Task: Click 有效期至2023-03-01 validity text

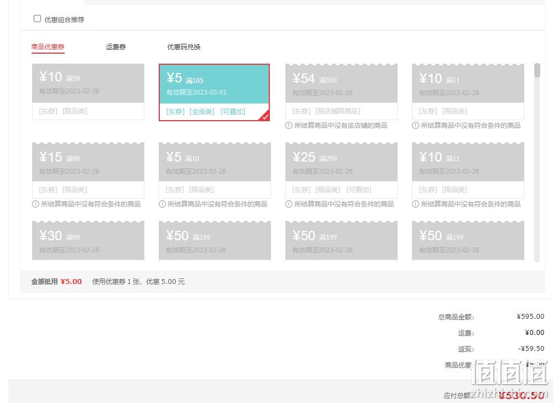Action: [x=196, y=92]
